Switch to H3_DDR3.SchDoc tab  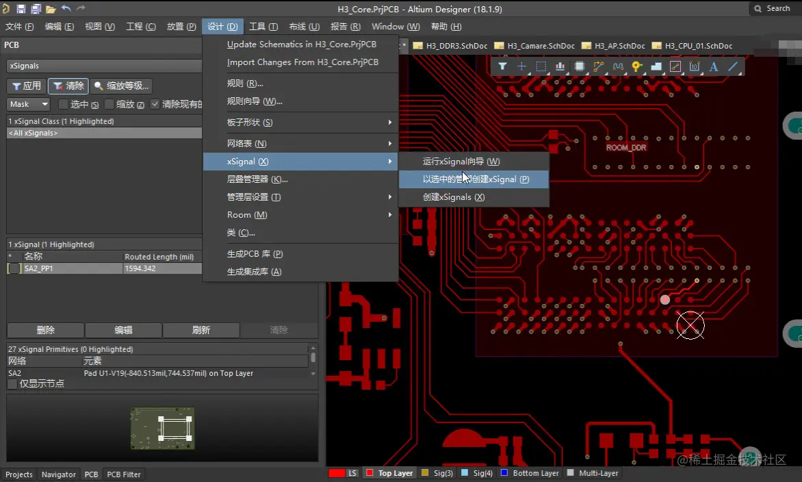click(x=450, y=46)
